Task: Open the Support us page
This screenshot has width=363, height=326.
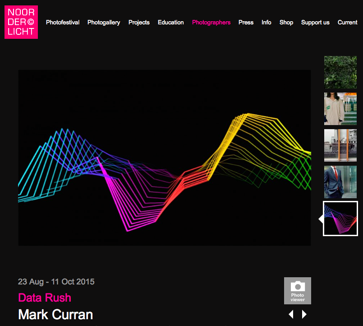Action: pos(315,23)
